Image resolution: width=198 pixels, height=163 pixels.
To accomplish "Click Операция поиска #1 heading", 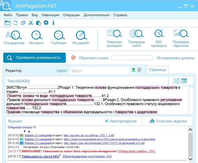I will pos(22,127).
